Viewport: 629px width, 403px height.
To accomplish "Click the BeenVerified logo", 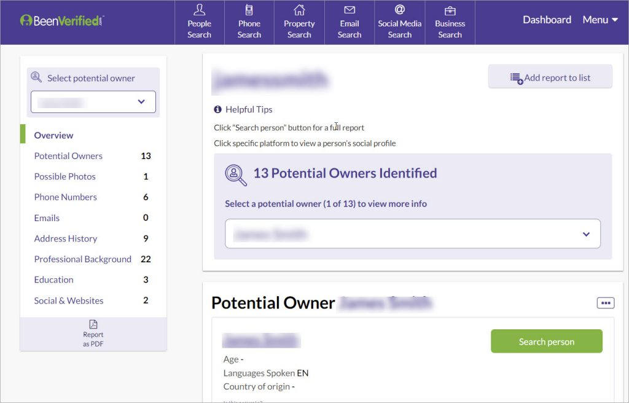I will [62, 20].
